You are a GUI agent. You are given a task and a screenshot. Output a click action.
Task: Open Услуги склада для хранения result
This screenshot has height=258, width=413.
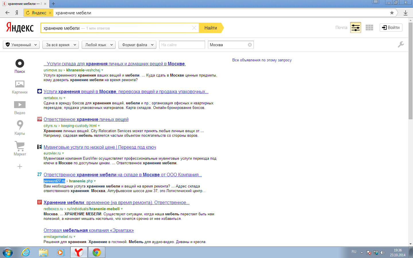[x=115, y=64]
